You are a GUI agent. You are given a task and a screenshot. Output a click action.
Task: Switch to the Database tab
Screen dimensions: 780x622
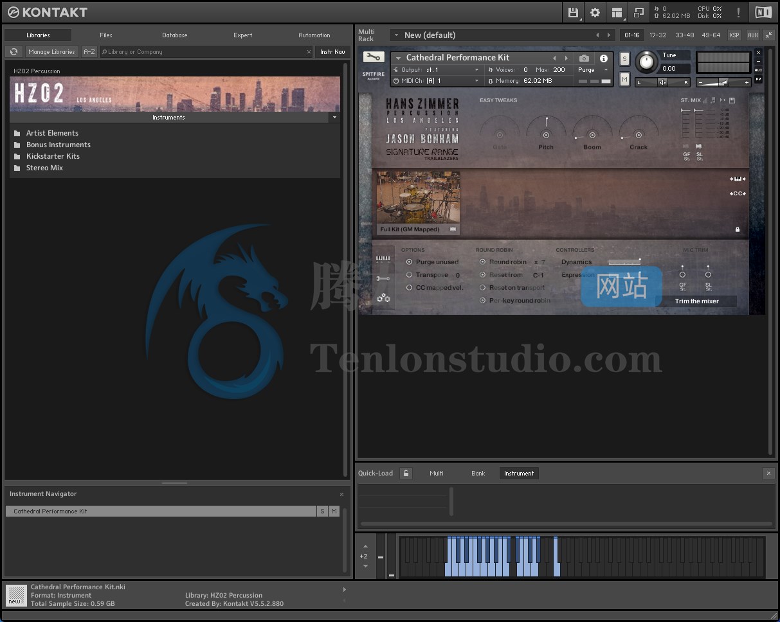tap(175, 35)
